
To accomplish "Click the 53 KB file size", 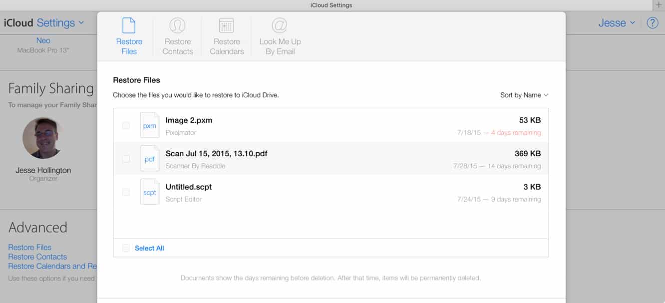I will coord(530,120).
